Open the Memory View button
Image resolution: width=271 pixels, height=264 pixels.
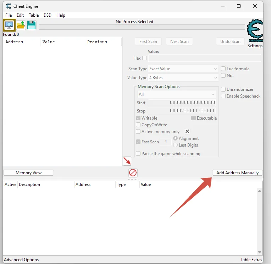[x=28, y=173]
